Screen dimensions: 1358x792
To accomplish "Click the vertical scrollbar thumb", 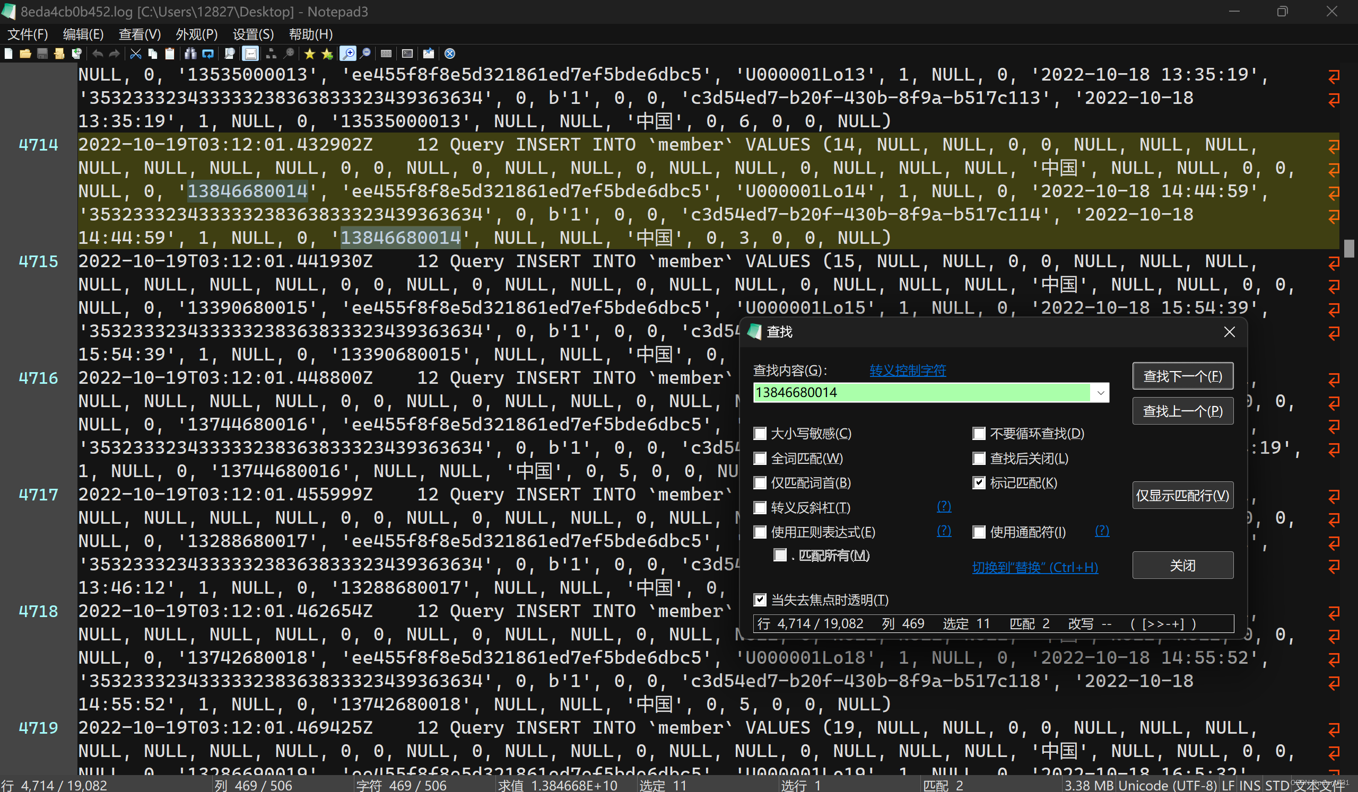I will tap(1349, 248).
